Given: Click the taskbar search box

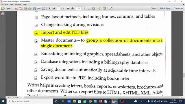Looking at the screenshot, I should tap(30, 101).
